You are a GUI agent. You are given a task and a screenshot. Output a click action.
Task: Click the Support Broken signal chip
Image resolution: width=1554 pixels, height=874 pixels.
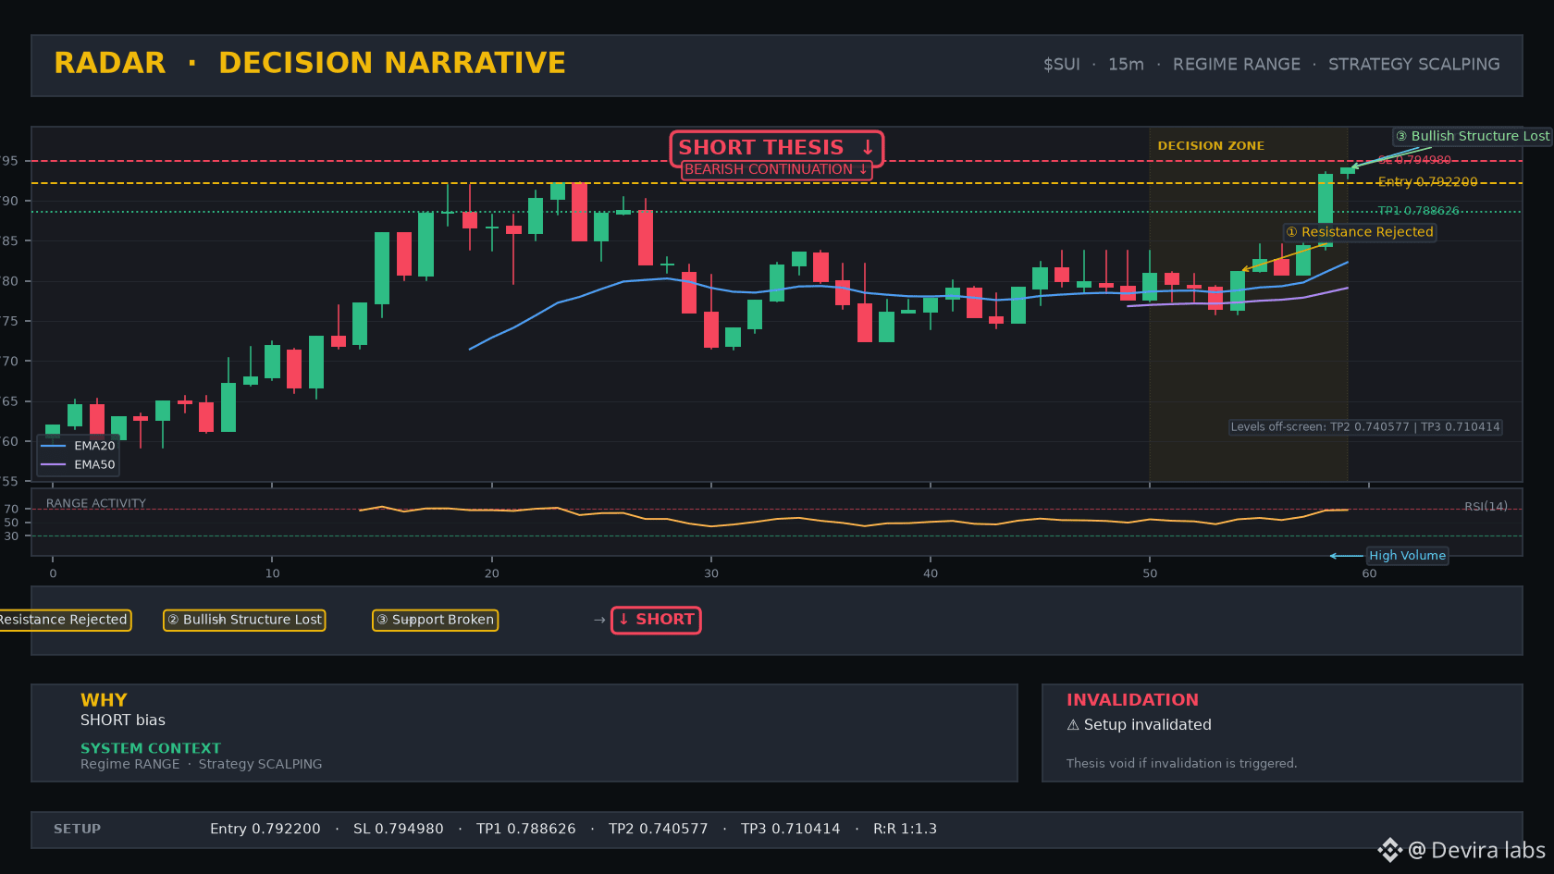[x=435, y=620]
